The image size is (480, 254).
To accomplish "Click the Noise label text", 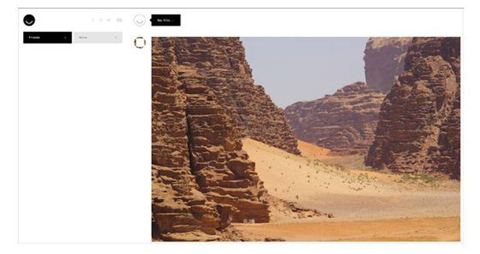I will pyautogui.click(x=83, y=37).
